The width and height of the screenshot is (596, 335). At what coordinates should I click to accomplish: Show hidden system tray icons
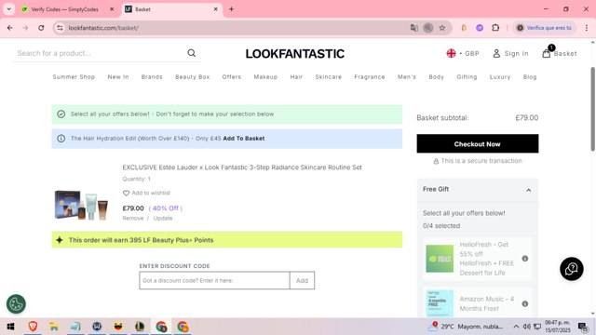coord(516,327)
